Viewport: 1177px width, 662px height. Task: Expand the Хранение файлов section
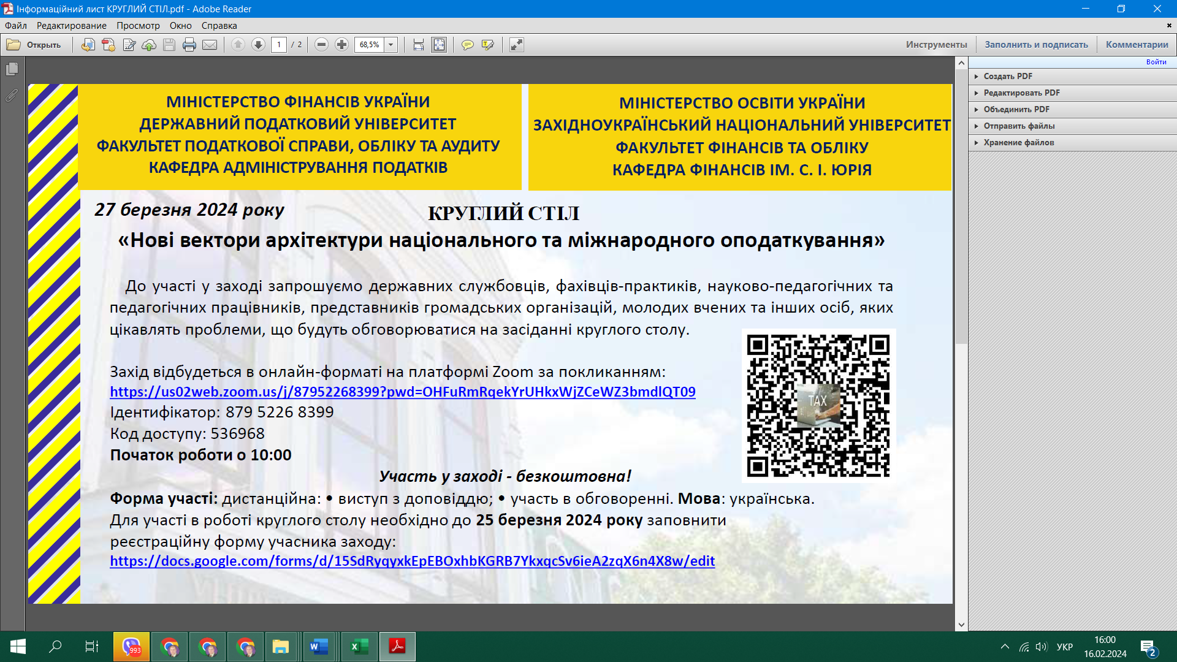(1072, 143)
